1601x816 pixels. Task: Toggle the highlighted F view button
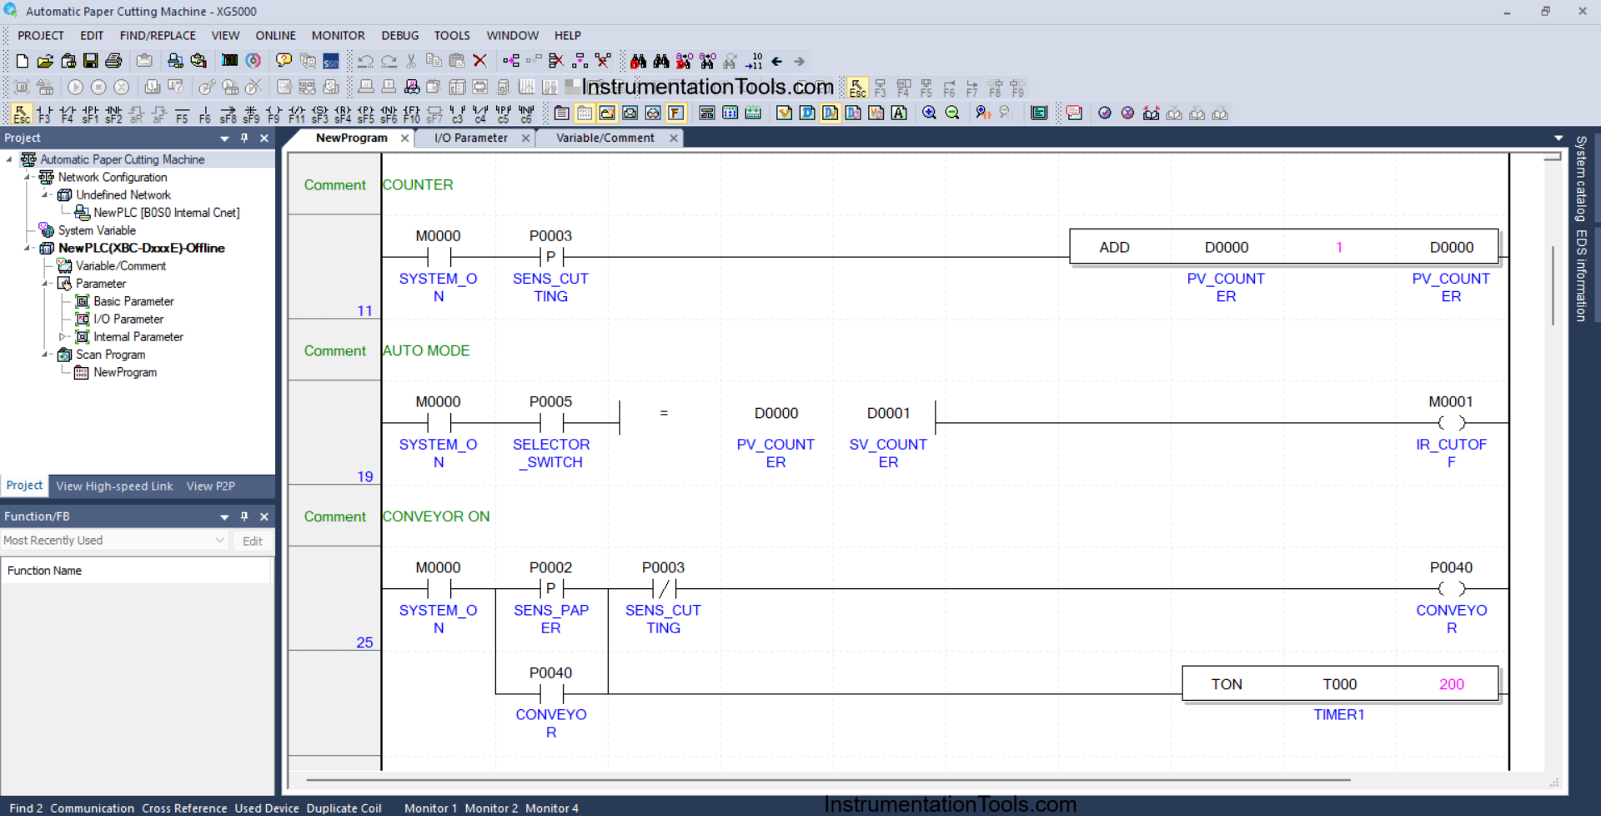675,113
